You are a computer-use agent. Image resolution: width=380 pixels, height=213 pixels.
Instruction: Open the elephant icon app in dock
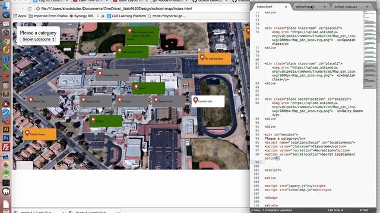6,192
